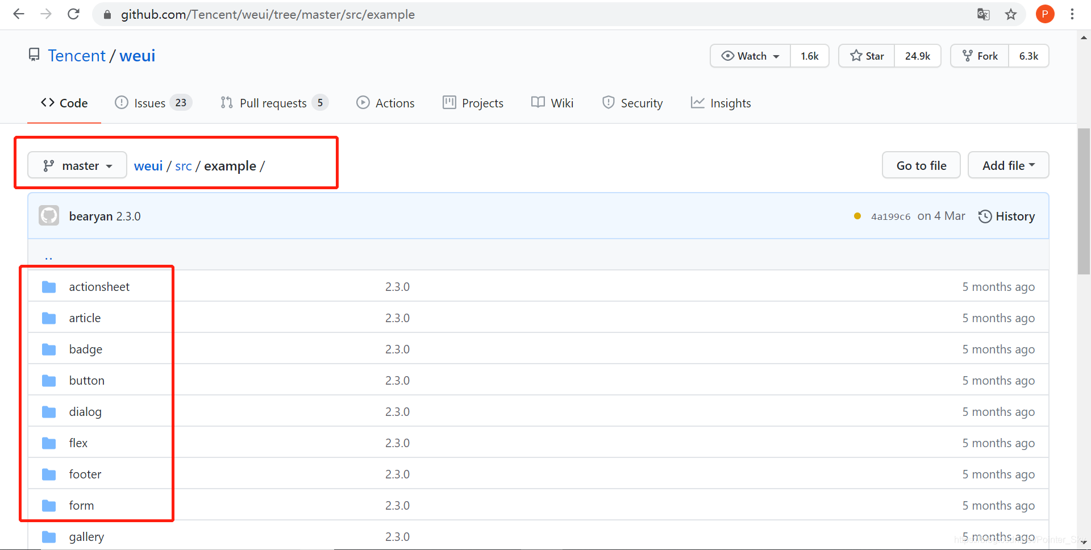Open the Security tab
The height and width of the screenshot is (550, 1091).
click(x=632, y=103)
